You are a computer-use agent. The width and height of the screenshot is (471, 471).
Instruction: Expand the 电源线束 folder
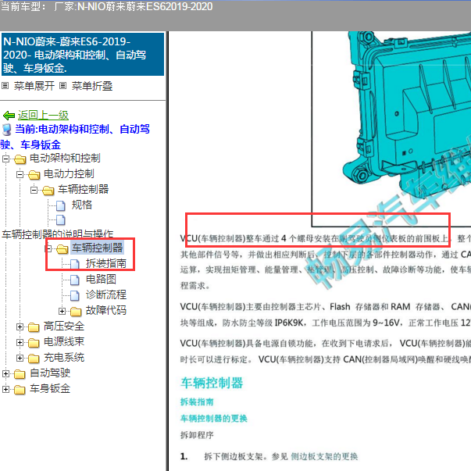(20, 342)
